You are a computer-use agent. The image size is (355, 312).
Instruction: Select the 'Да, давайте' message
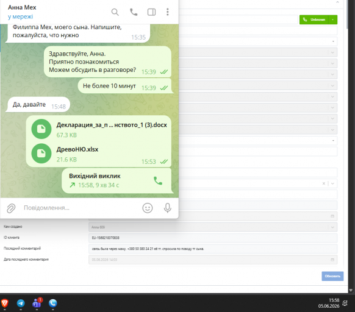(x=38, y=105)
